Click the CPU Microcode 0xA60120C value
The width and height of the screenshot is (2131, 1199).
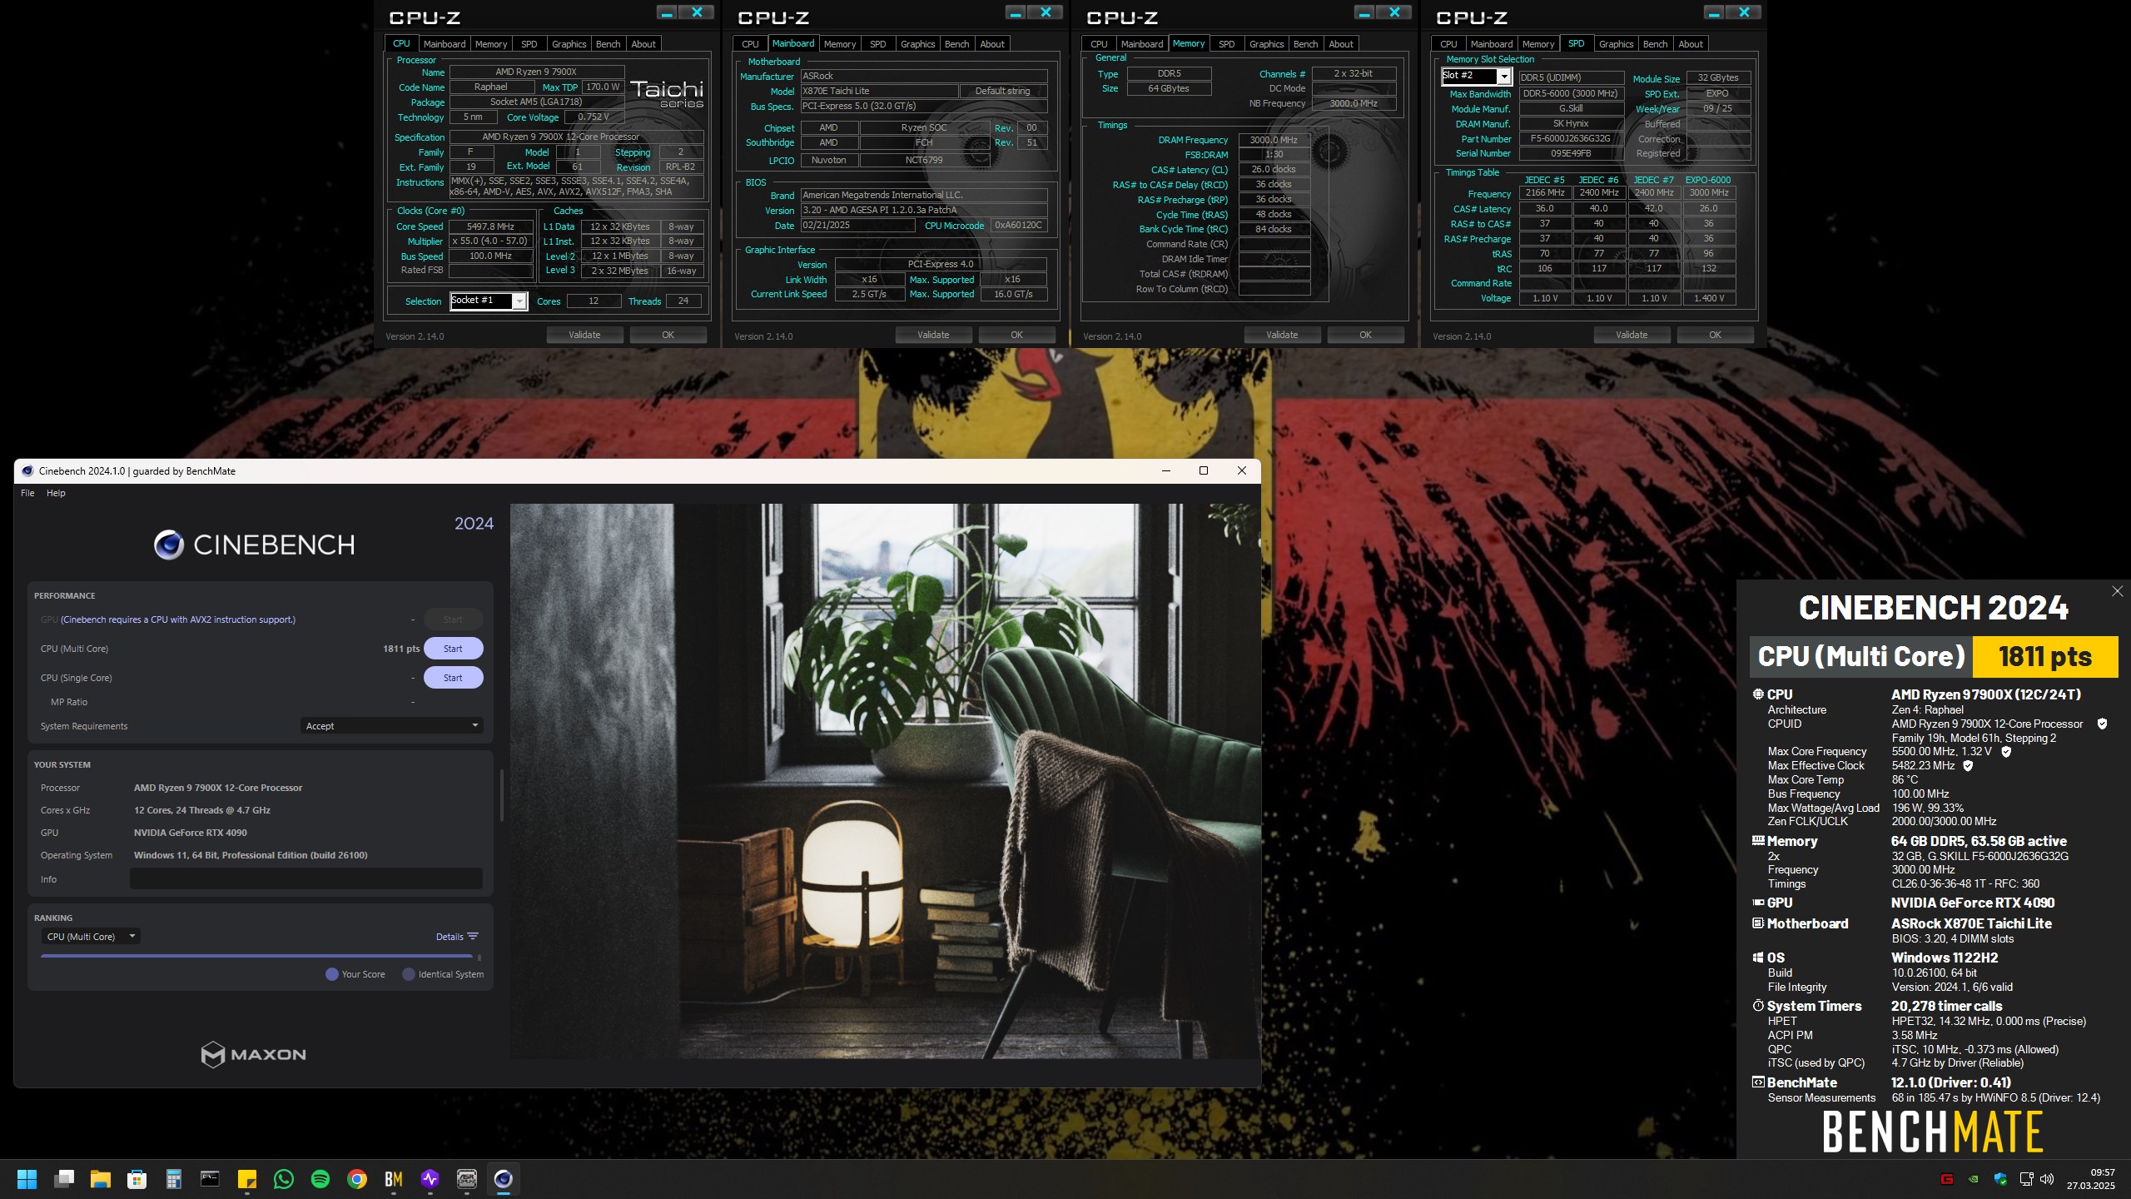coord(1018,226)
